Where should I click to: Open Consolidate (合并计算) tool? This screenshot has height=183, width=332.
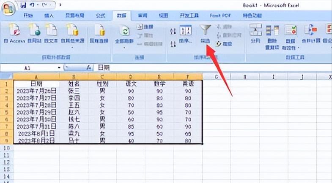[311, 33]
